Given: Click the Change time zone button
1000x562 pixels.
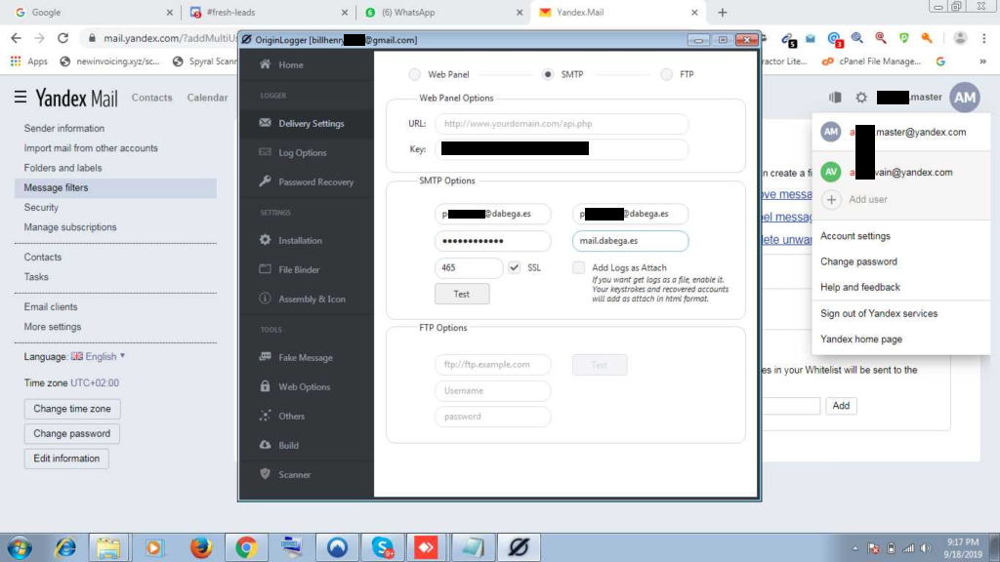Looking at the screenshot, I should pyautogui.click(x=72, y=409).
